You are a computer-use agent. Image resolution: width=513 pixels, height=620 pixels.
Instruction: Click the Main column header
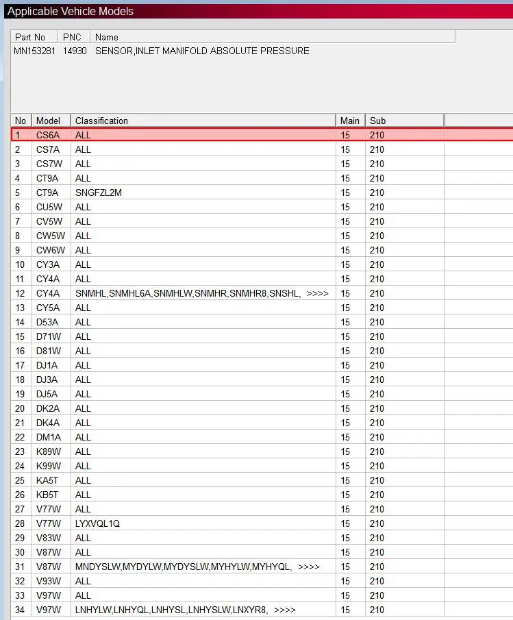click(x=351, y=121)
